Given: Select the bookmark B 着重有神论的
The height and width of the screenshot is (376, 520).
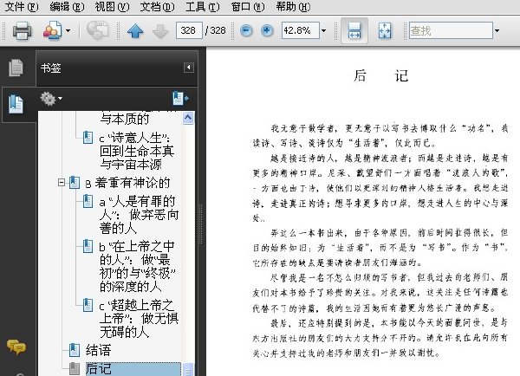Looking at the screenshot, I should [x=127, y=183].
